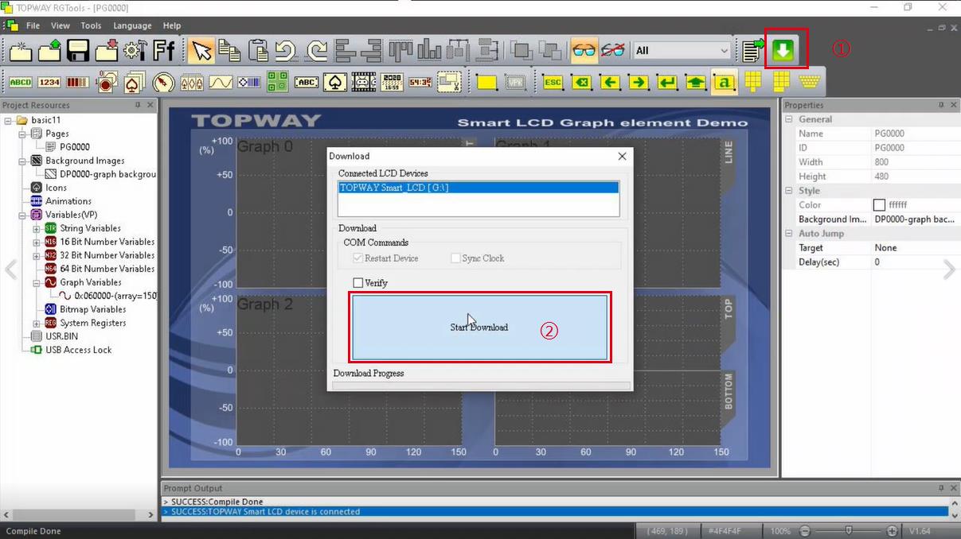This screenshot has width=961, height=539.
Task: Expand 16 Bit Number Variables node
Action: pyautogui.click(x=37, y=242)
